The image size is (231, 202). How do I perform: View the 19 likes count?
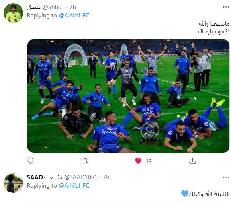(149, 161)
